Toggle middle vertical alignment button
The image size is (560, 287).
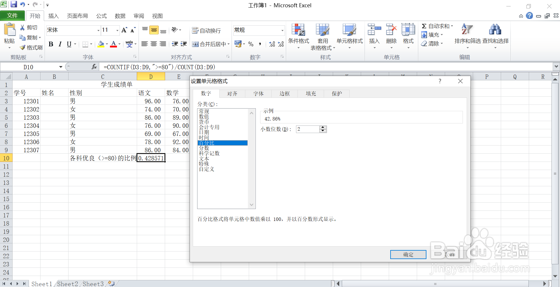click(x=154, y=30)
